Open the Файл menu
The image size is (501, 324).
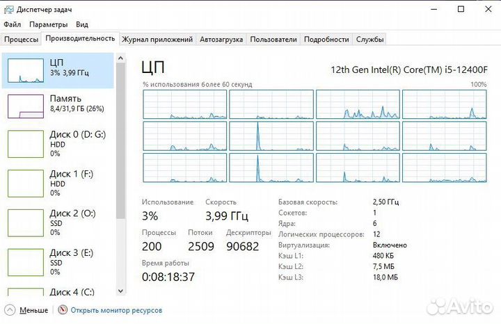[12, 24]
